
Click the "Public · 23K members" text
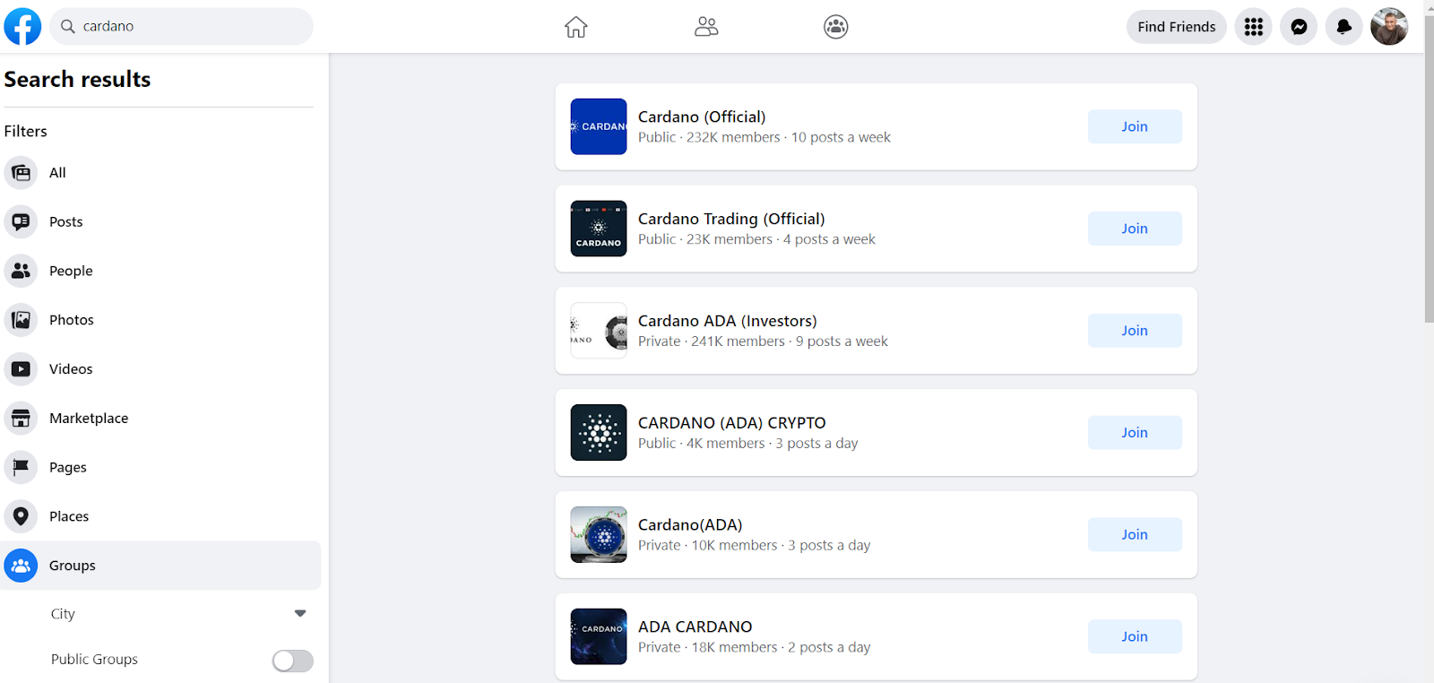coord(705,239)
